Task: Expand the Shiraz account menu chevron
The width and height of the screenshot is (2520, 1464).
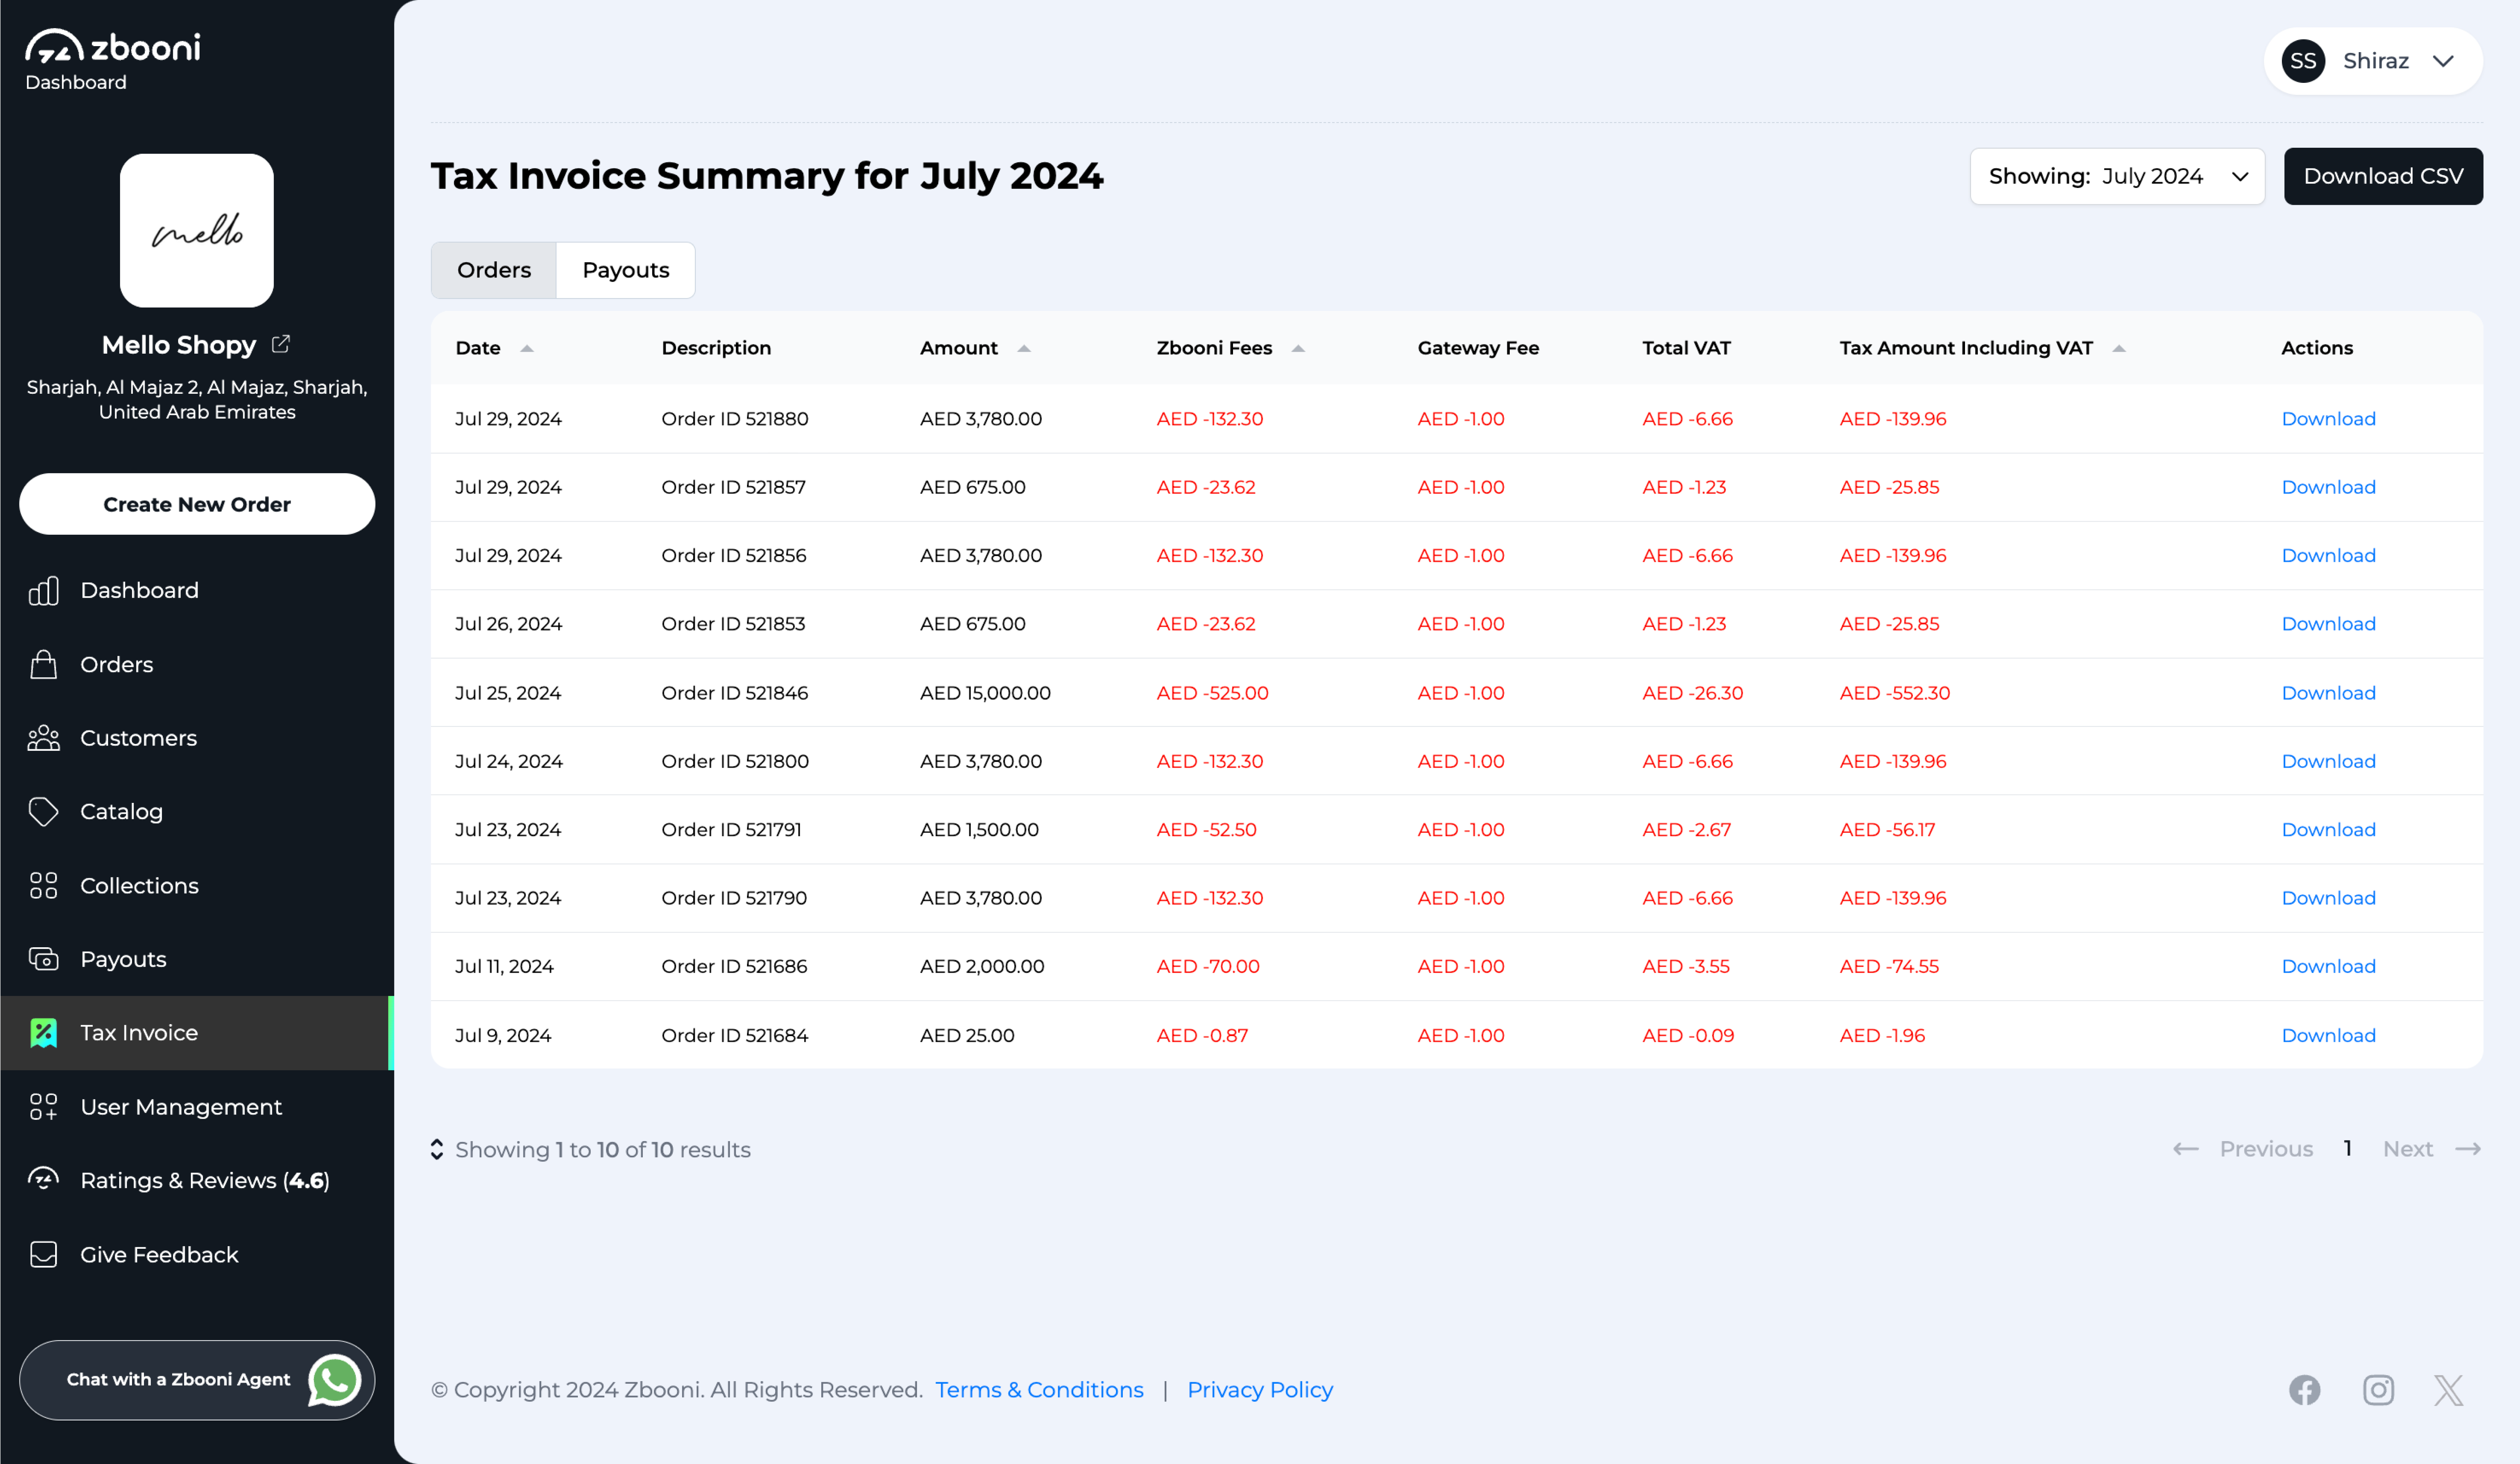Action: point(2443,61)
